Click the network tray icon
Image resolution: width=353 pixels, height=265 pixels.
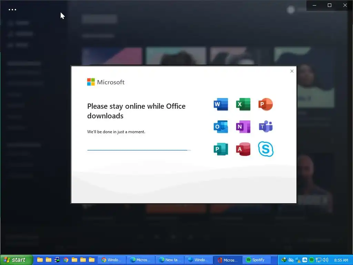pyautogui.click(x=318, y=260)
